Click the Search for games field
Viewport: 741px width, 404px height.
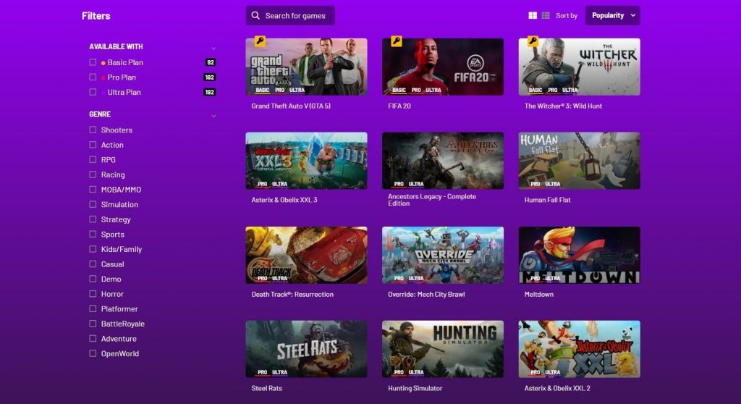tap(290, 16)
